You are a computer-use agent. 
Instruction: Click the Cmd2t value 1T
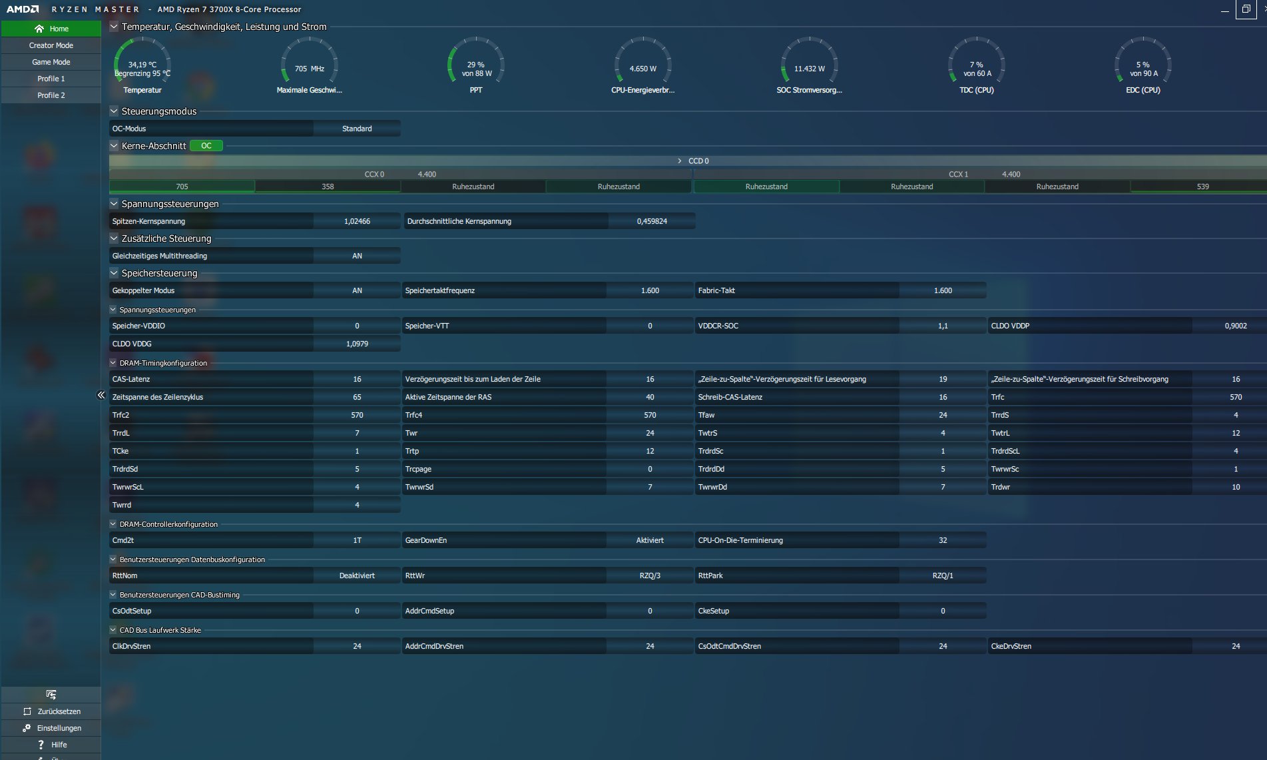(x=357, y=540)
